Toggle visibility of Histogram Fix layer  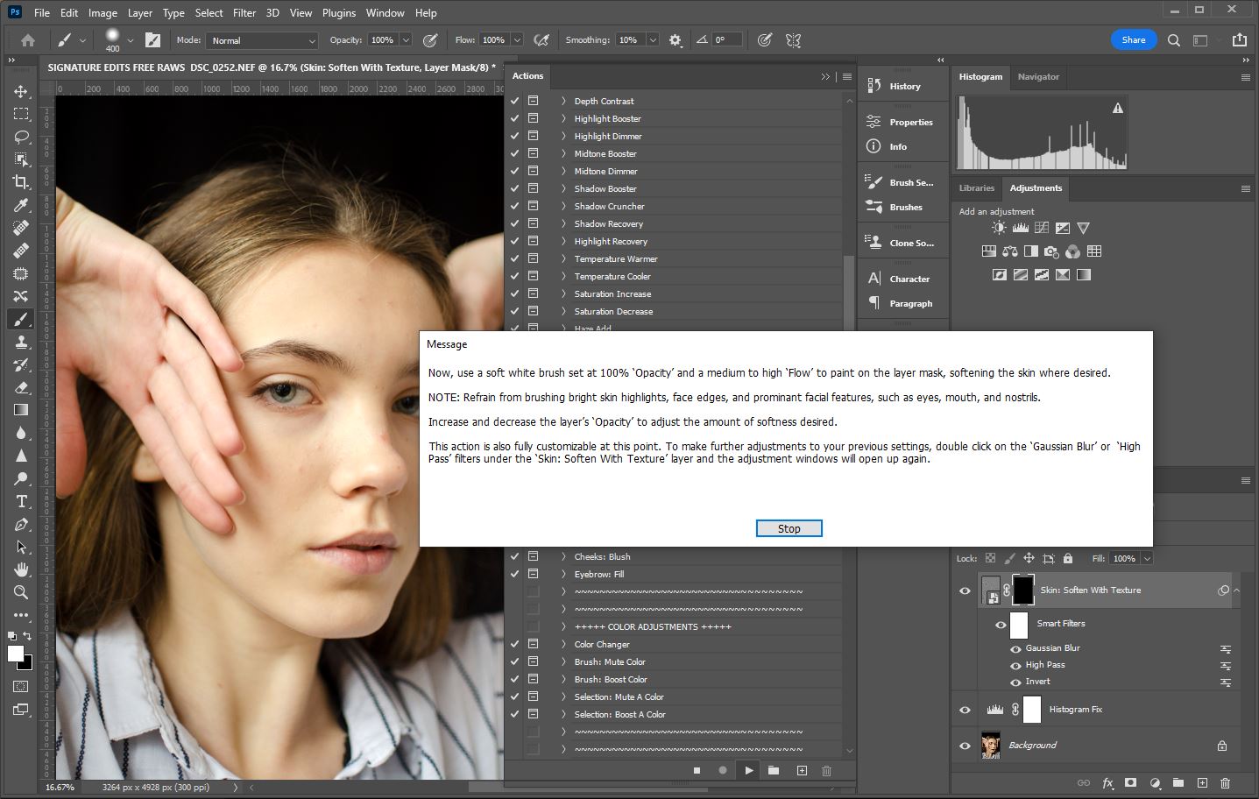pyautogui.click(x=965, y=710)
